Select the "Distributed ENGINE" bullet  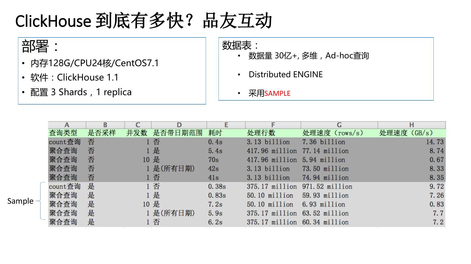286,74
